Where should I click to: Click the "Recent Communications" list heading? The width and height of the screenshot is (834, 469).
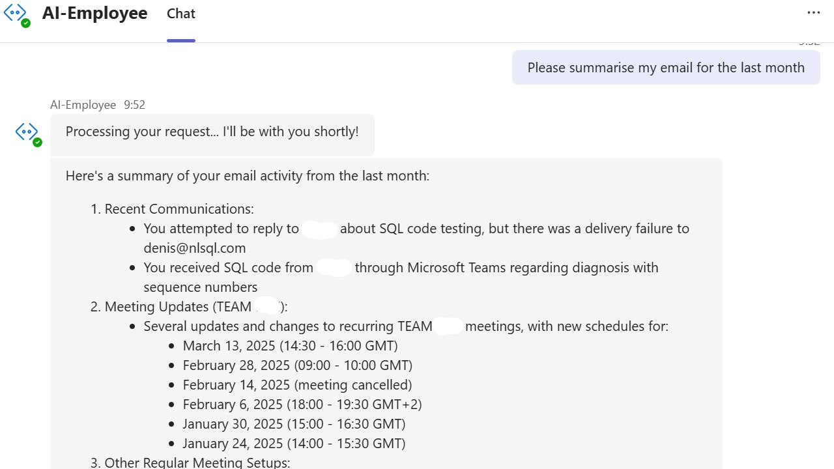179,209
